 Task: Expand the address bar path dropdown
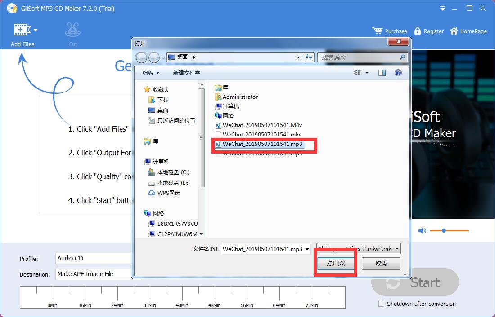298,57
